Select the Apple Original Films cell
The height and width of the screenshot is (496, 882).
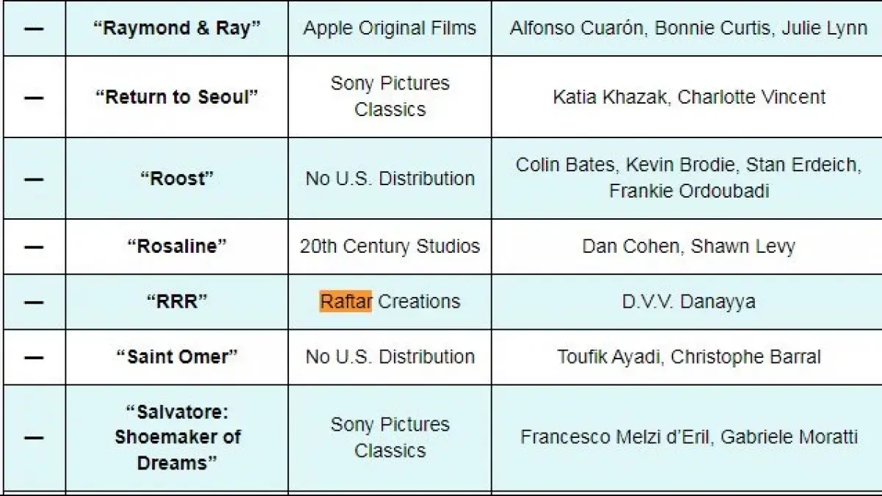tap(390, 29)
